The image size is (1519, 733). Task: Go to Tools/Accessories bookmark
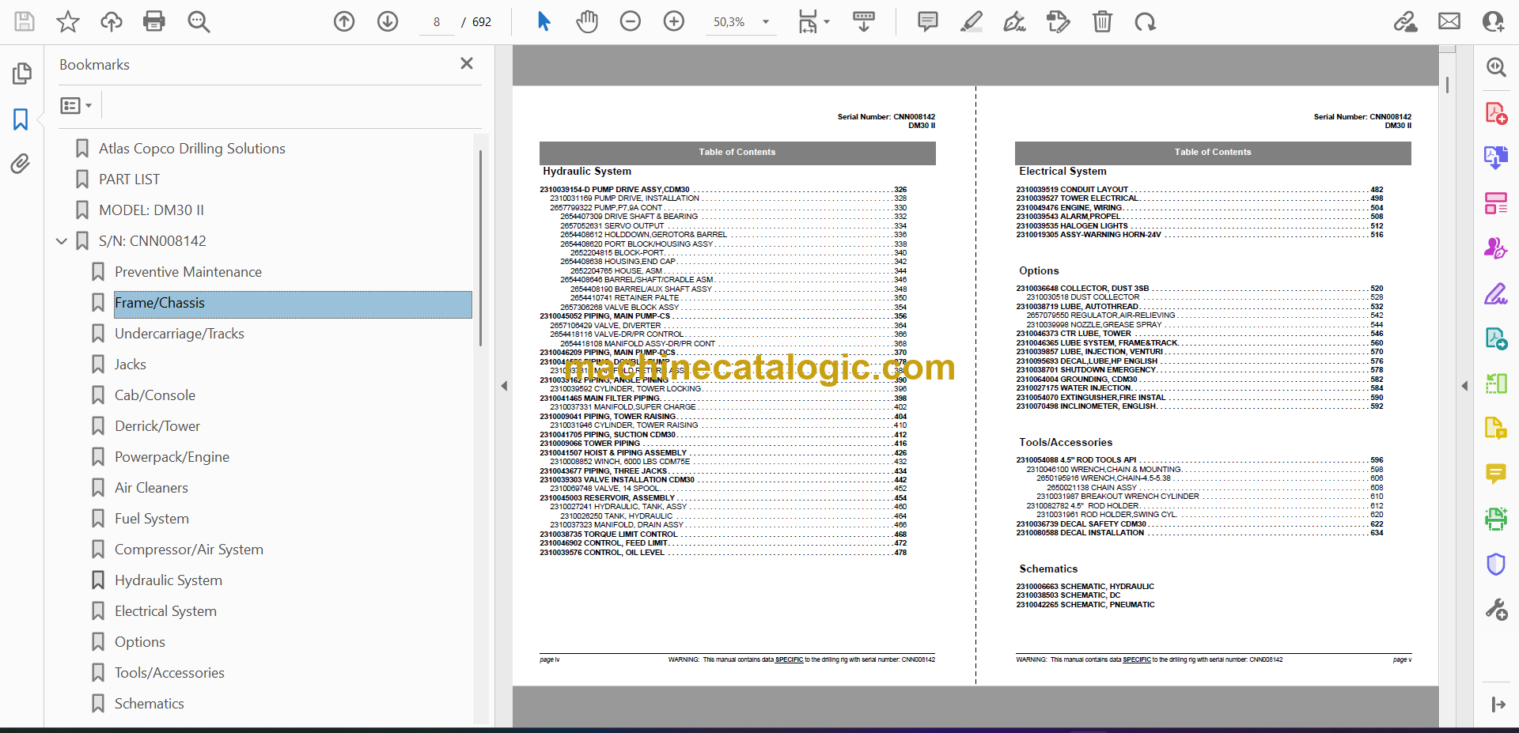click(x=169, y=673)
